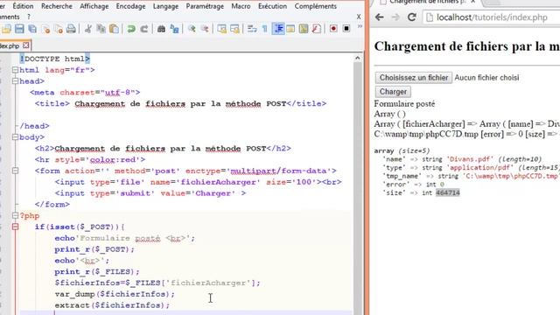Image resolution: width=560 pixels, height=315 pixels.
Task: Toggle synchronized horizontal scrolling icon
Action: tap(234, 29)
